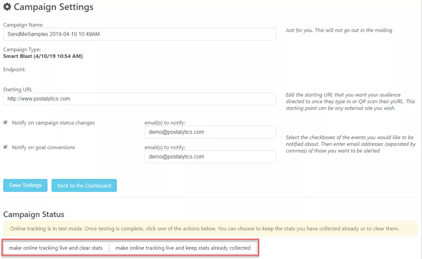Click the Starting URL input field

tap(139, 99)
